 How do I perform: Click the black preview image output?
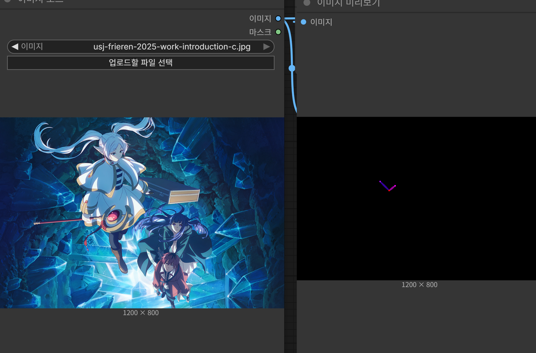pyautogui.click(x=416, y=198)
